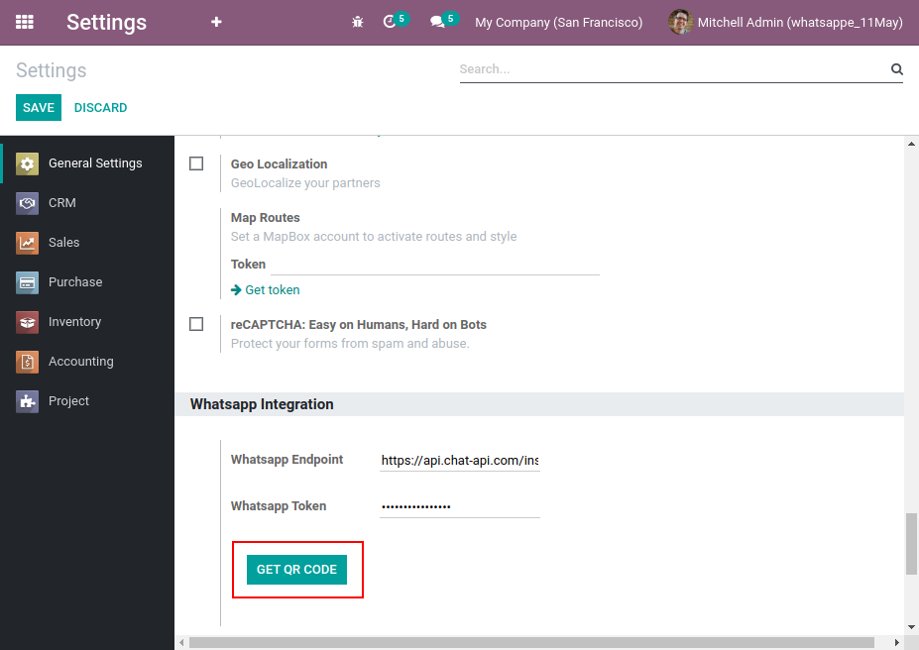919x650 pixels.
Task: Click the Get token arrow icon
Action: point(236,290)
